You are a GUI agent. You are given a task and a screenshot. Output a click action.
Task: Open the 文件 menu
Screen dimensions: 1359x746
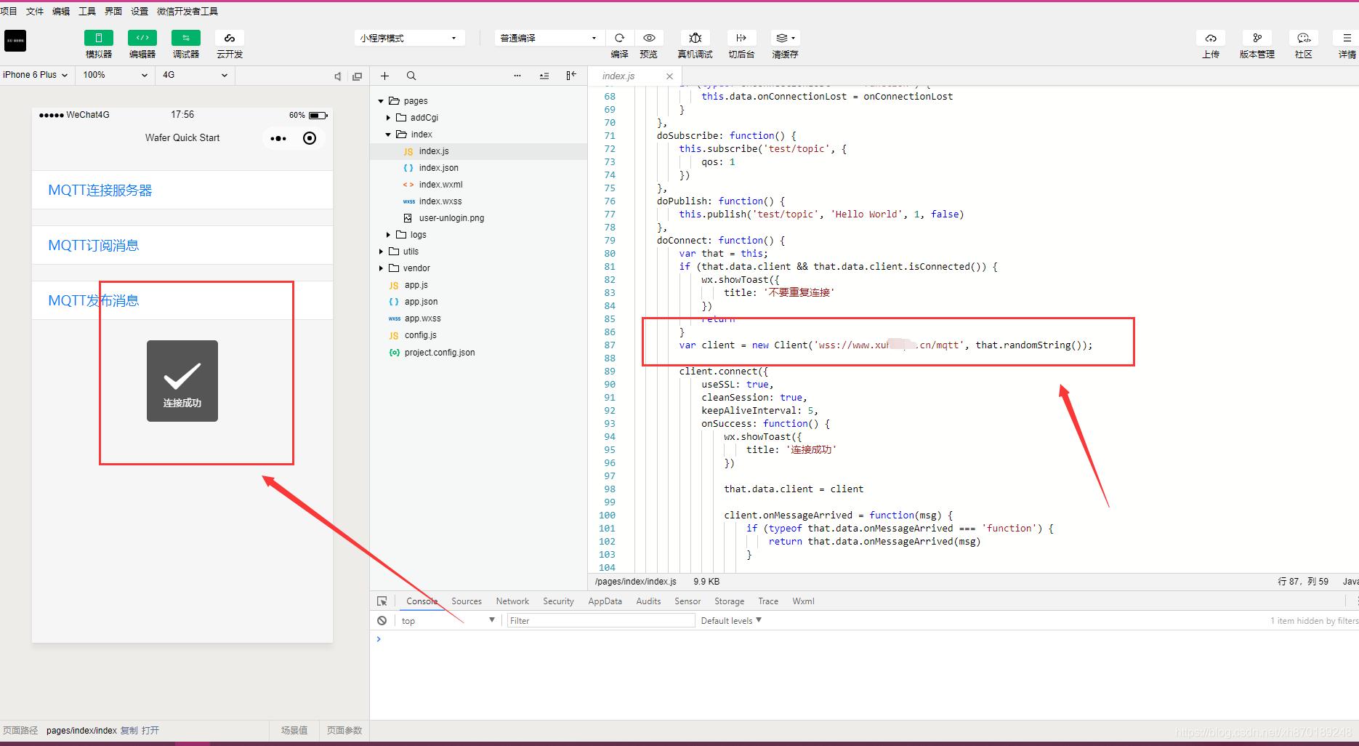[x=35, y=12]
